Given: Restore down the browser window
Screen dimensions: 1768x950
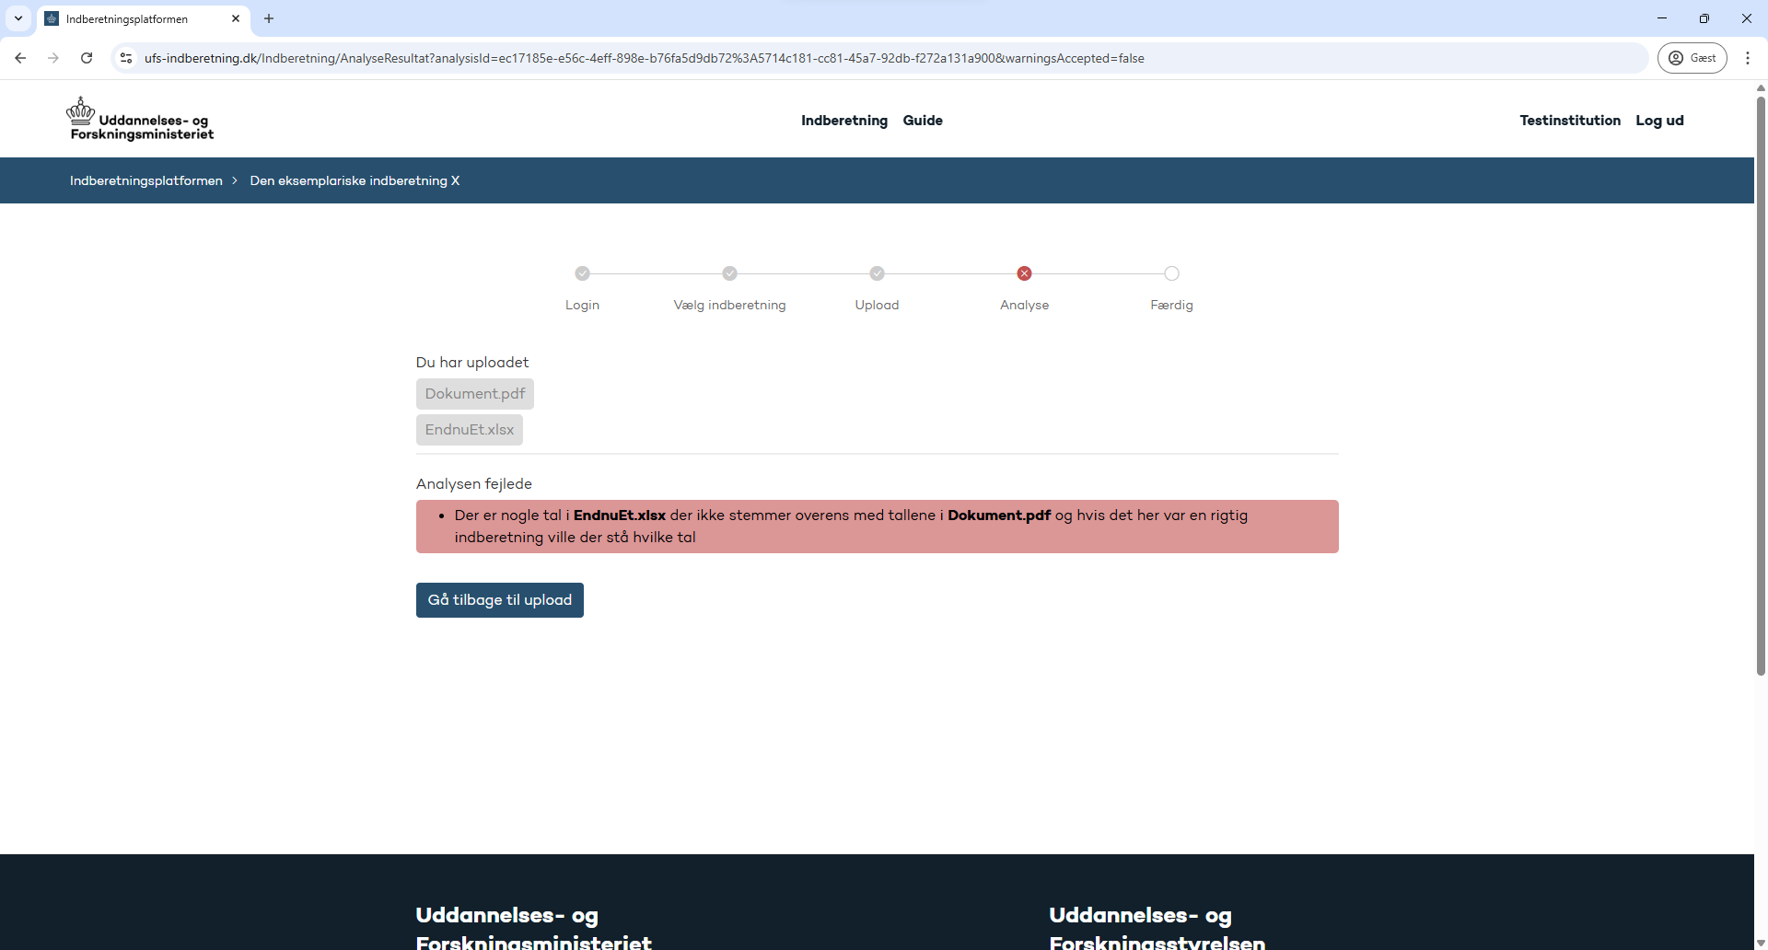Looking at the screenshot, I should pyautogui.click(x=1704, y=18).
